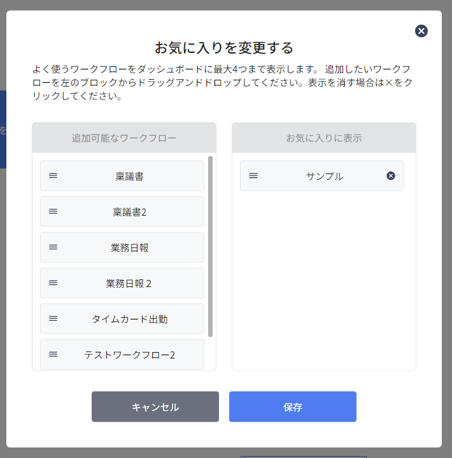Remove サンプル from favorites with its X icon
Image resolution: width=452 pixels, height=458 pixels.
pos(391,176)
